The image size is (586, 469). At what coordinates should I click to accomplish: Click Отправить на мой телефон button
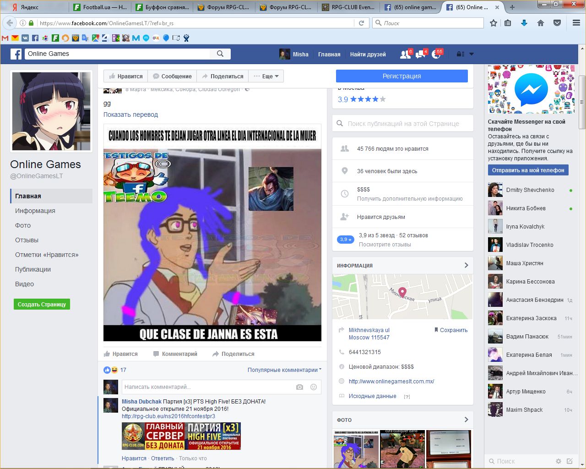point(528,170)
